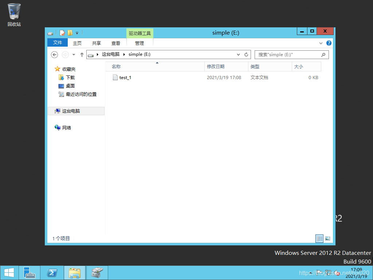Click the Properties quick access icon
Image resolution: width=373 pixels, height=280 pixels.
tap(62, 33)
